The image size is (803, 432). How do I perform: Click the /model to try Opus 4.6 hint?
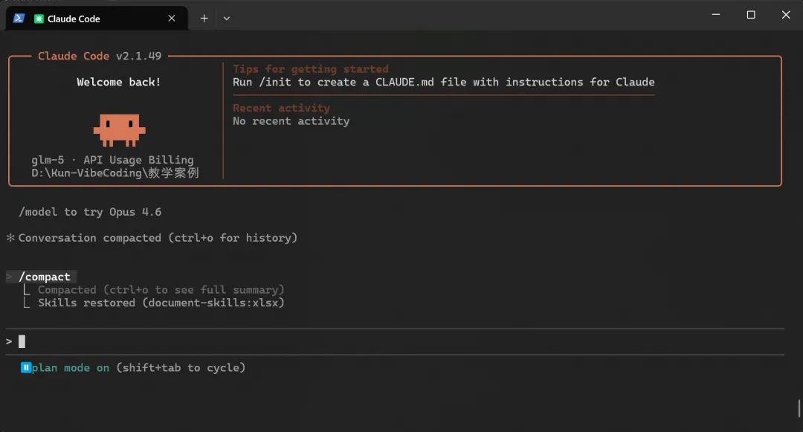point(90,212)
